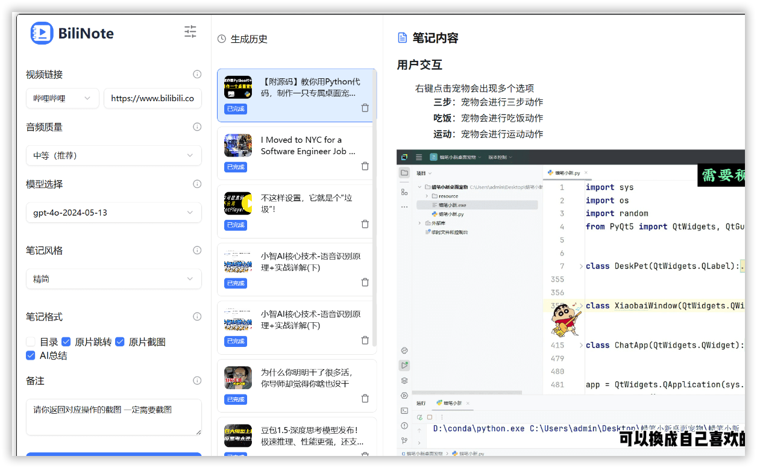Open the 【附源码】教你用Python history thumbnail
Viewport: 757px width, 468px height.
pos(238,87)
